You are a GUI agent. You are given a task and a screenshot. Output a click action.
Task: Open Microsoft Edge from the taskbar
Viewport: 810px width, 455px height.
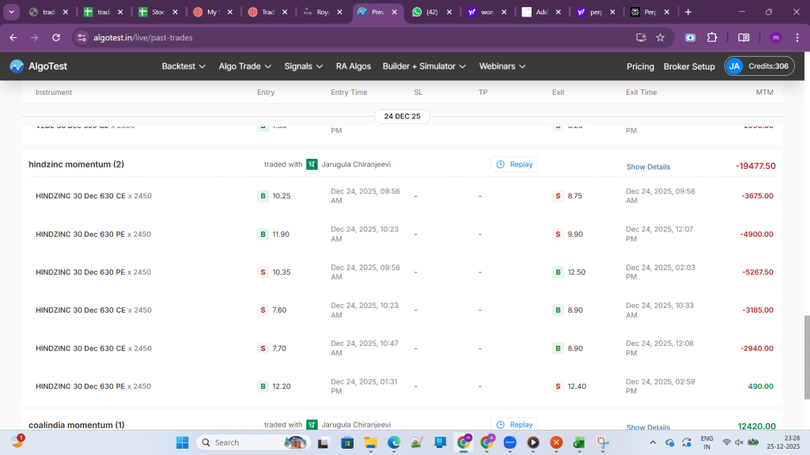[x=393, y=442]
